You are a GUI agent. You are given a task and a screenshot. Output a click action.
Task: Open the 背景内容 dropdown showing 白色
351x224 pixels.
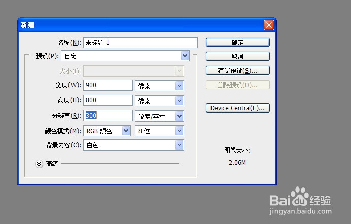133,145
